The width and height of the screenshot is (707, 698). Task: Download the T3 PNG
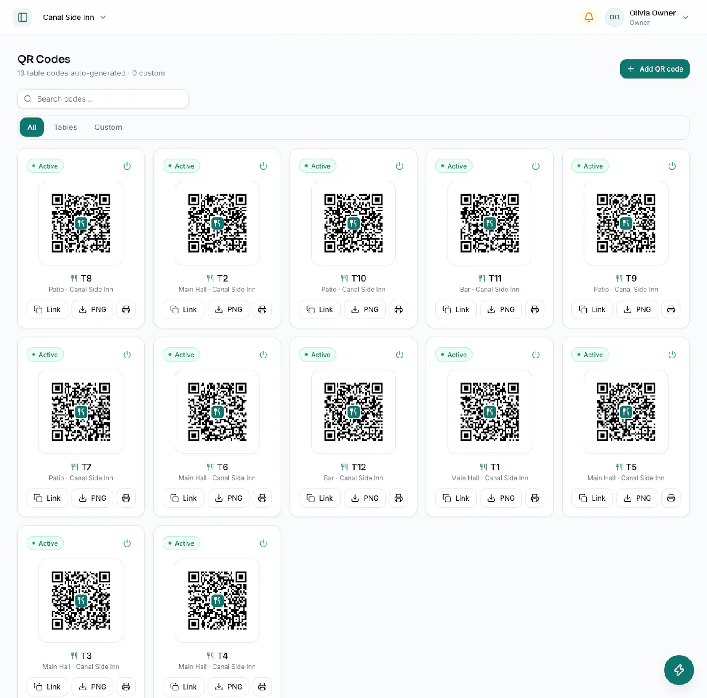coord(92,687)
